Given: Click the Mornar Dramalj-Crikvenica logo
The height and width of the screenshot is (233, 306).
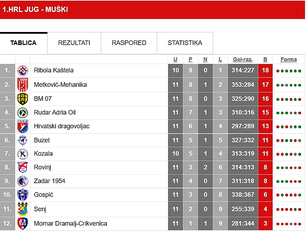Looking at the screenshot, I should pos(23,224).
